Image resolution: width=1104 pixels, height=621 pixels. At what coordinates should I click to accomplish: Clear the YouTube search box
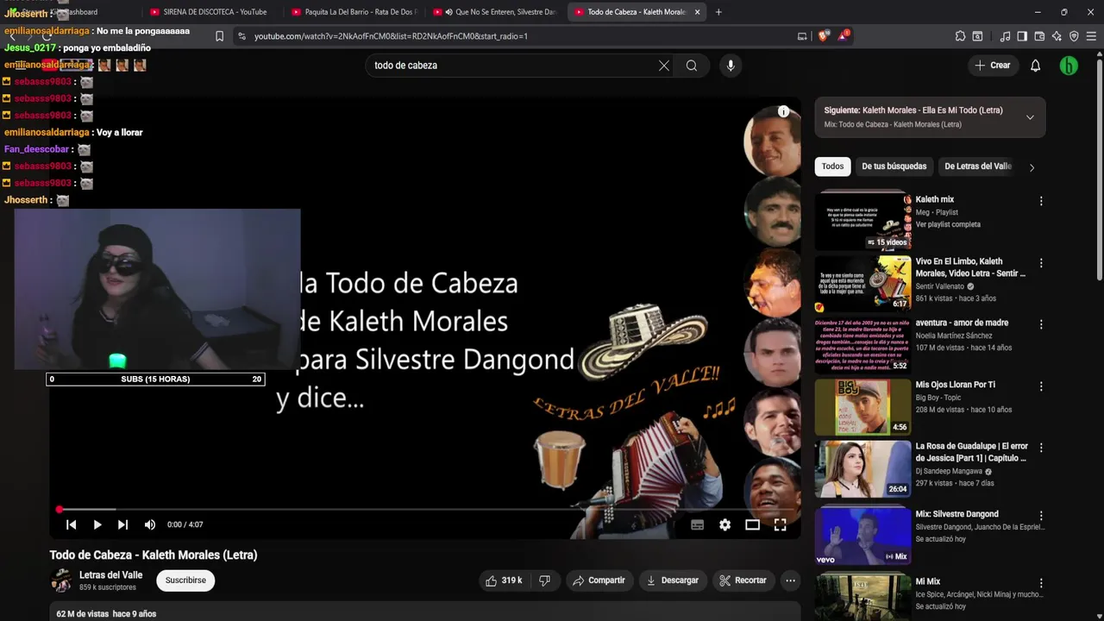pyautogui.click(x=664, y=66)
